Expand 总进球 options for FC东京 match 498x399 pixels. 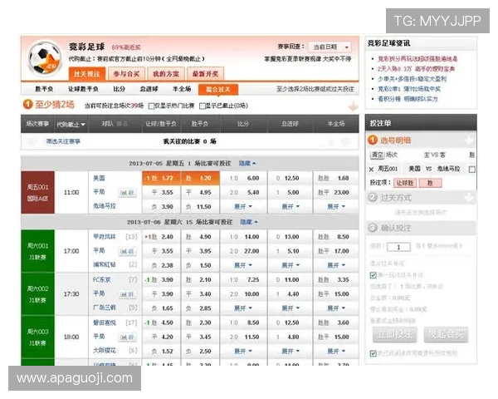point(290,308)
